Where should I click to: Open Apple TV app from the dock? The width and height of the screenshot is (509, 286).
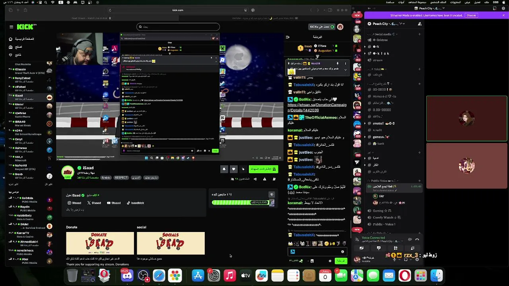tap(246, 276)
